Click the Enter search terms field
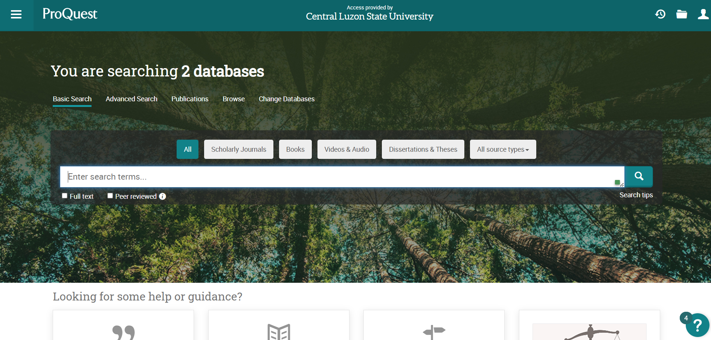The height and width of the screenshot is (340, 711). (342, 177)
